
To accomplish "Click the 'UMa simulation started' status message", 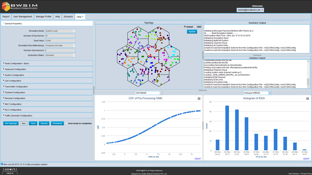I will [25, 164].
